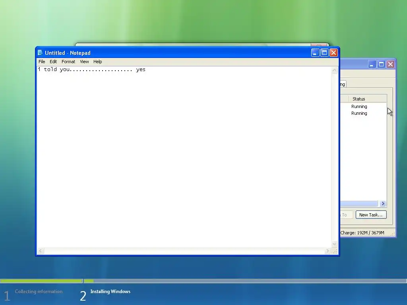
Task: Click Task Manager list scroll right arrow
Action: click(383, 204)
